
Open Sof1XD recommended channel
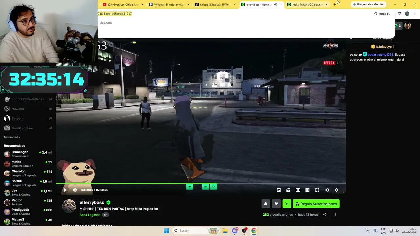coord(28,183)
